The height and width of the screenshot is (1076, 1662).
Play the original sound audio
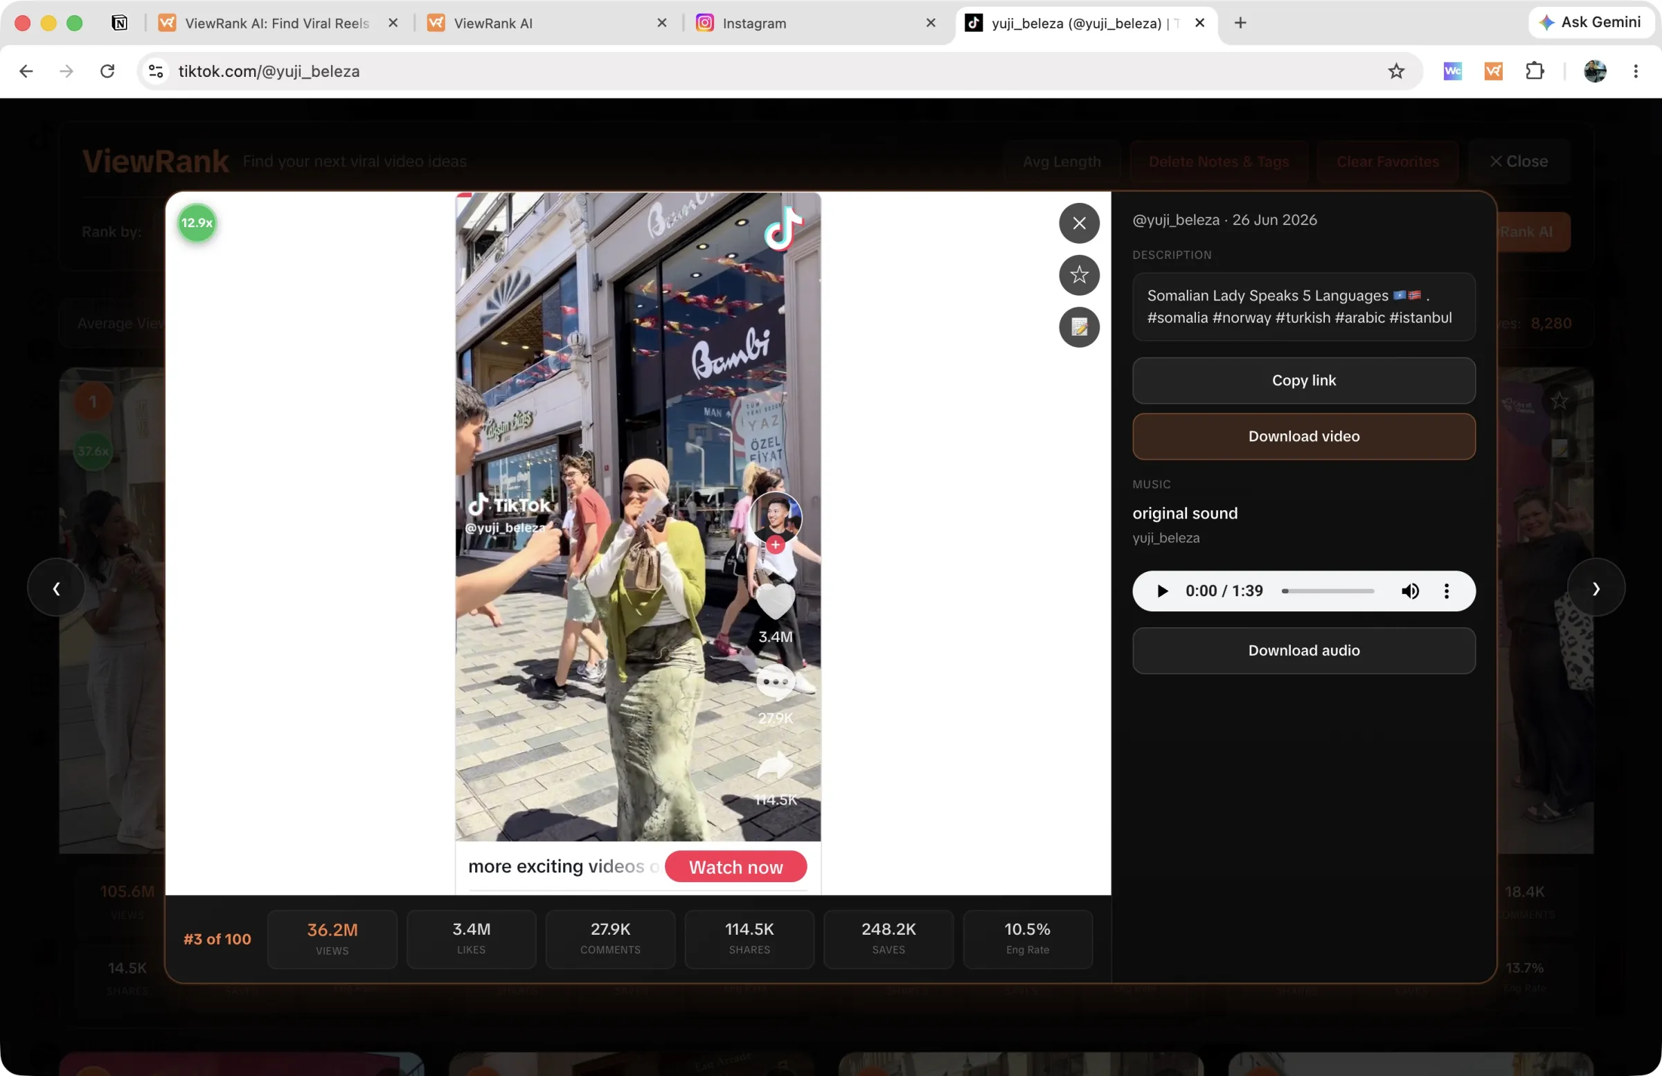(x=1163, y=591)
